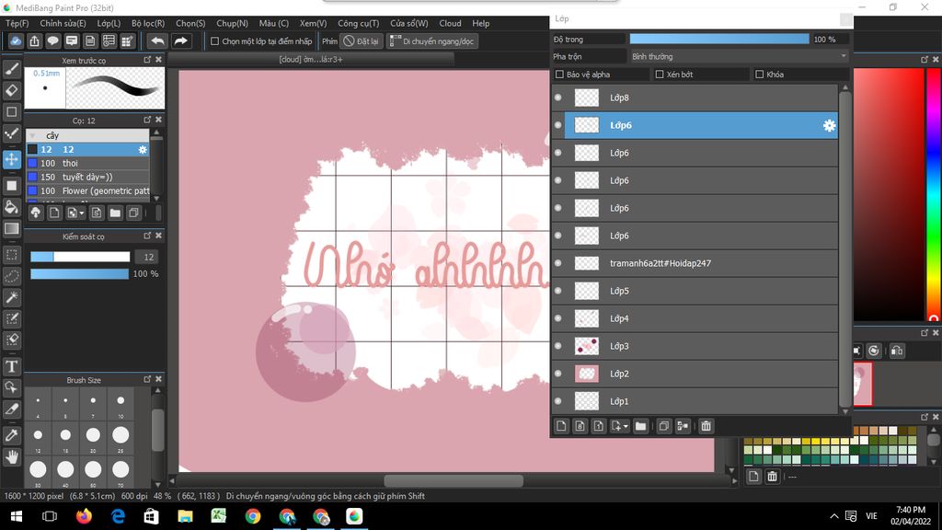The width and height of the screenshot is (942, 530).
Task: Open add-layer dropdown arrow in Lớp panel
Action: [x=626, y=426]
